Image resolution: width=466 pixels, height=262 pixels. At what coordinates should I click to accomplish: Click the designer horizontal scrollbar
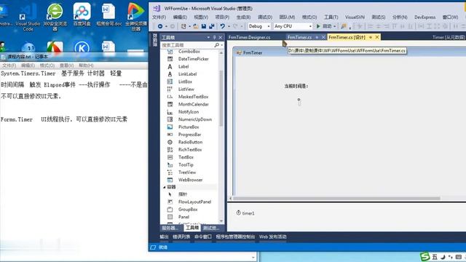[336, 198]
